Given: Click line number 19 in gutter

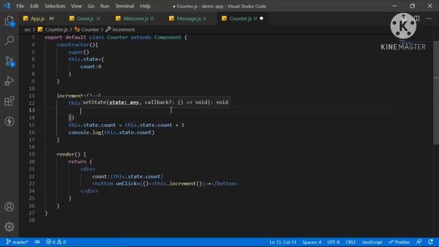Looking at the screenshot, I should (x=32, y=154).
